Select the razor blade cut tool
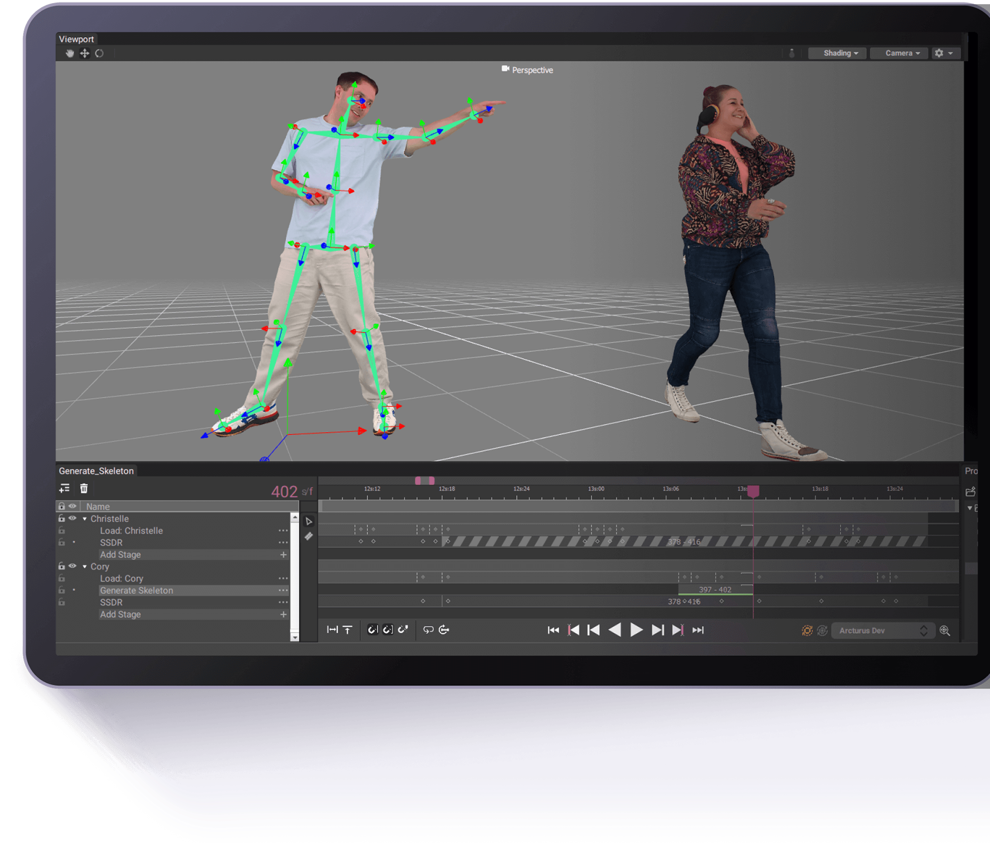The height and width of the screenshot is (843, 990). coord(309,536)
